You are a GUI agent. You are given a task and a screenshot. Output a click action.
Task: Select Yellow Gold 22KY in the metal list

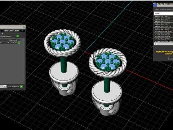click(x=163, y=29)
